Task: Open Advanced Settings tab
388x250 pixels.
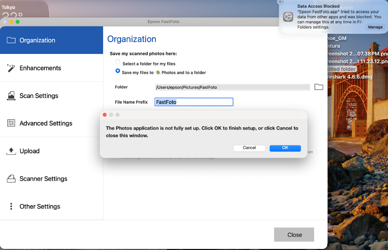Action: click(52, 123)
